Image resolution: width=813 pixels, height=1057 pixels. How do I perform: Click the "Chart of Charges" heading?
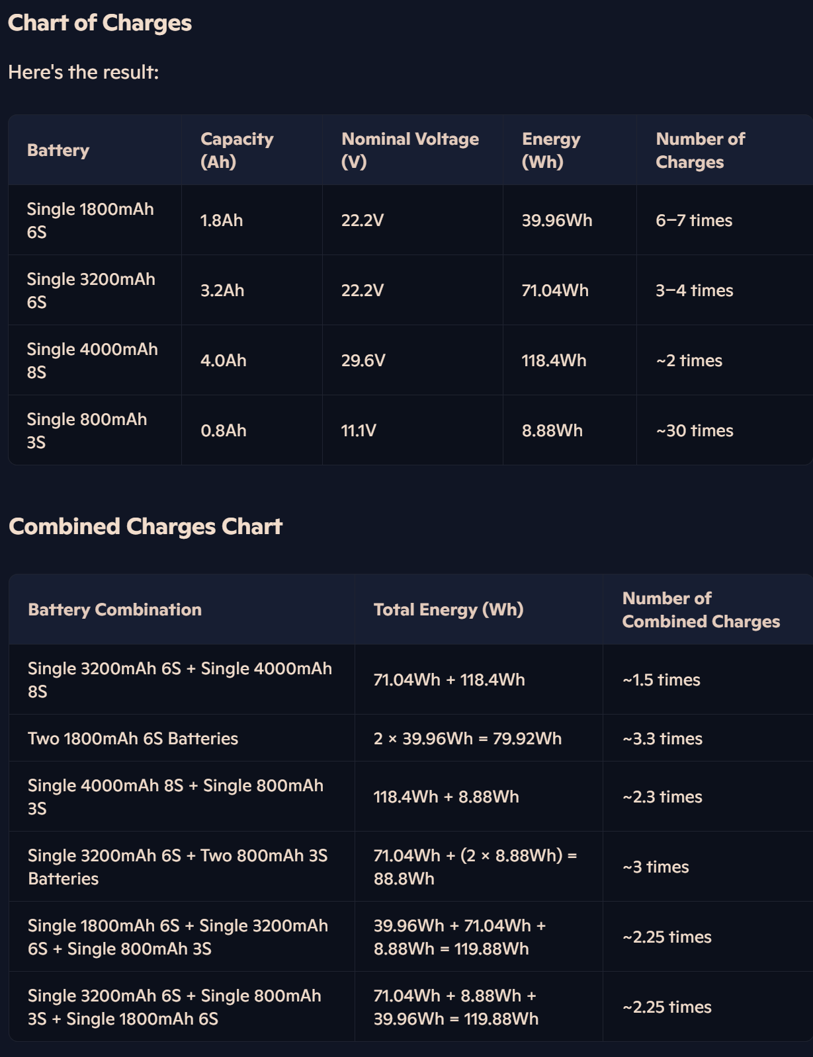[x=100, y=23]
